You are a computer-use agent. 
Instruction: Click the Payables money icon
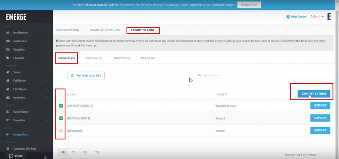(8, 120)
